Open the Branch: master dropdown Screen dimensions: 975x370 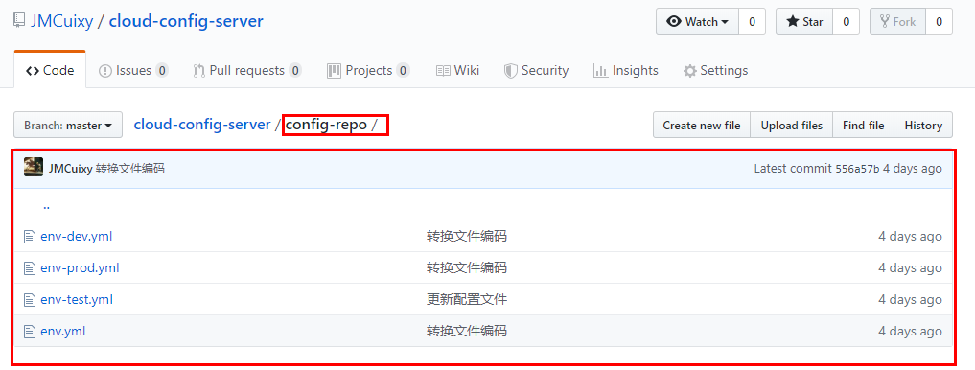(68, 125)
